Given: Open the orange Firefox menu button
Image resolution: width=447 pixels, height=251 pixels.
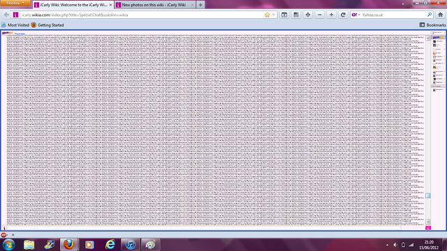Looking at the screenshot, I should coord(15,3).
